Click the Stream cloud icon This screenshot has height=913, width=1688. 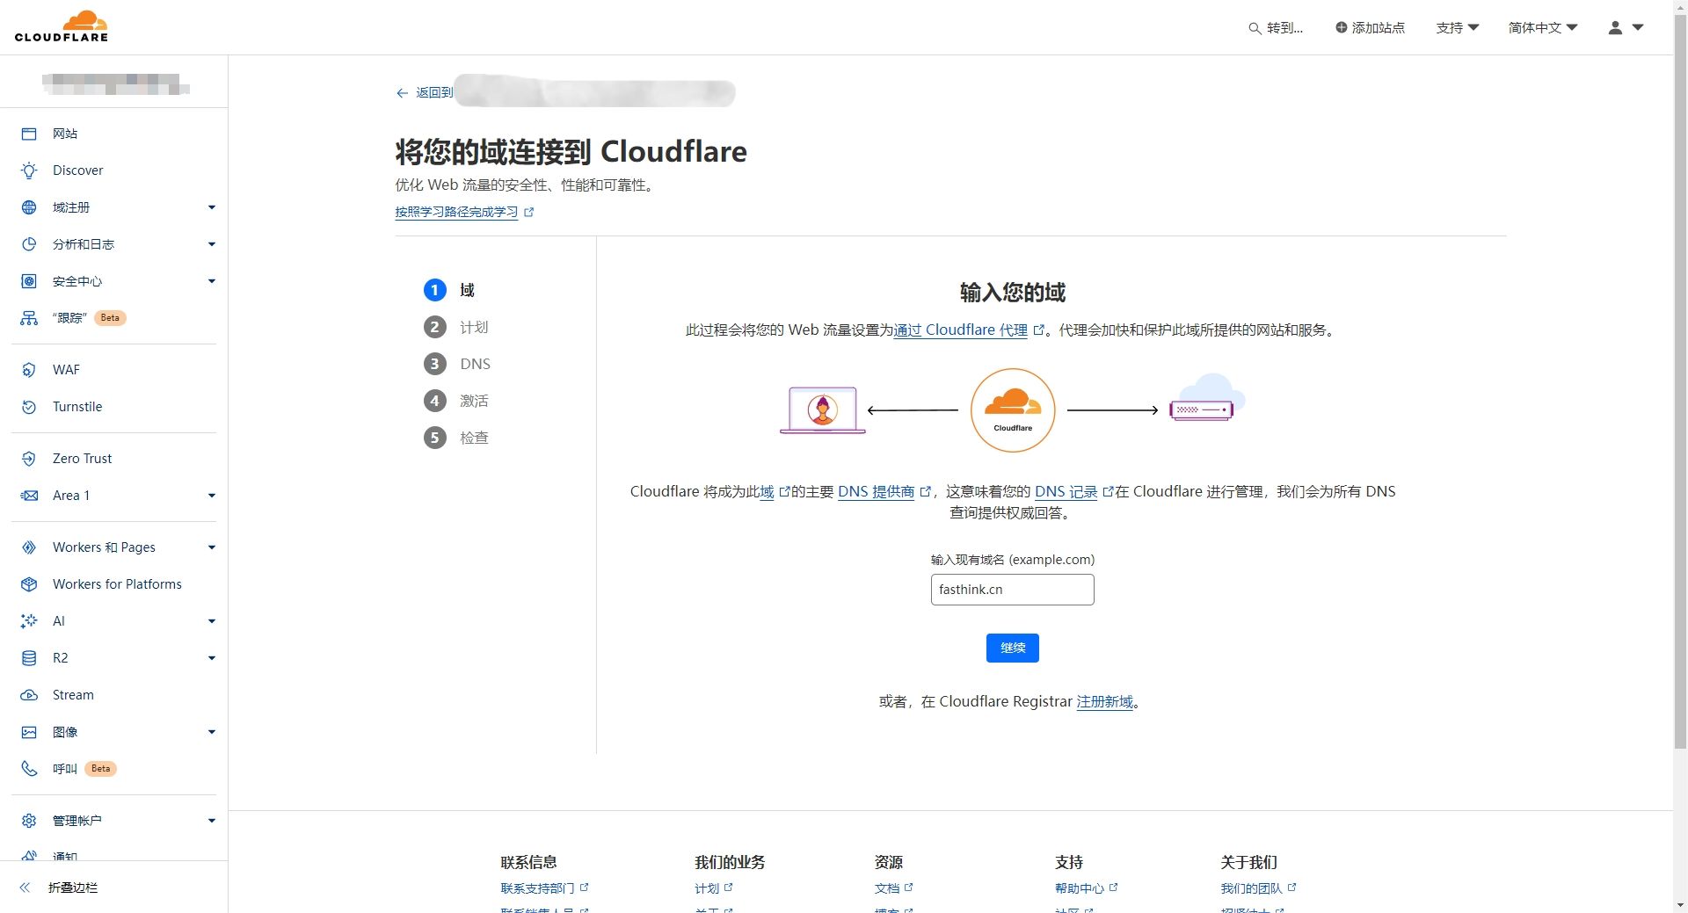pos(29,695)
